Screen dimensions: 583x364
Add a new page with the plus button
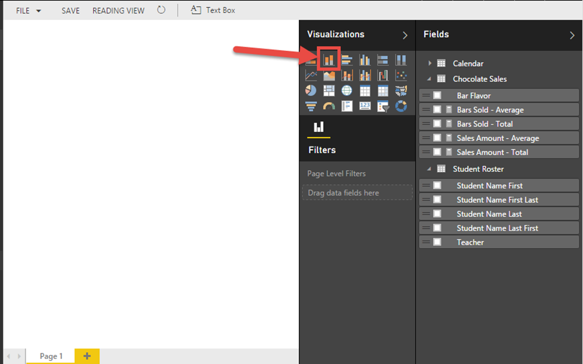coord(87,356)
